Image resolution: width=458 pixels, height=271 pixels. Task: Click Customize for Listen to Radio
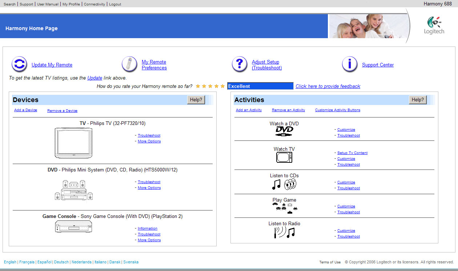click(x=346, y=231)
